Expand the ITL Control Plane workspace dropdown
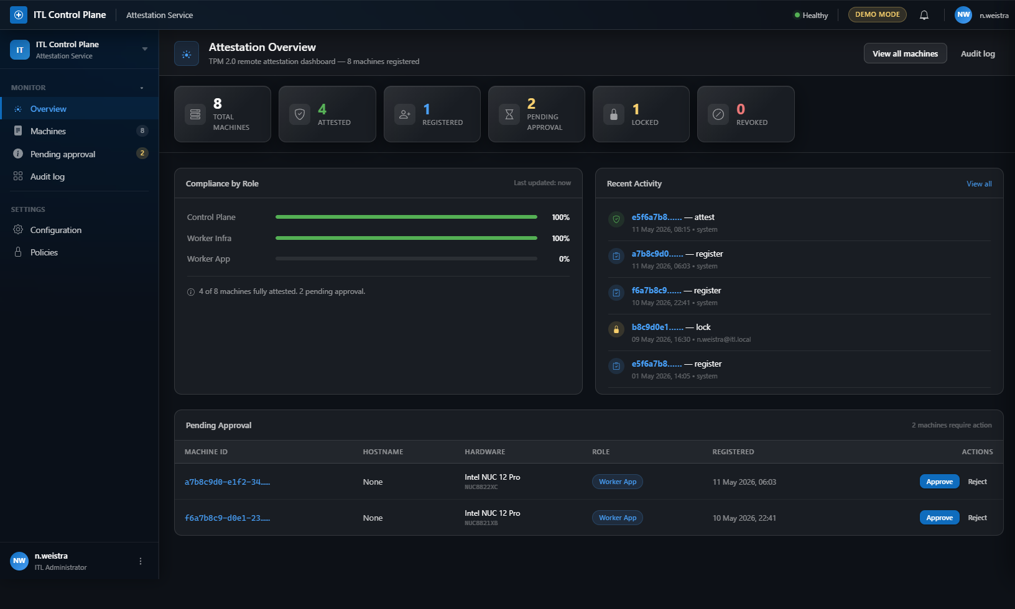Image resolution: width=1015 pixels, height=609 pixels. pos(145,49)
